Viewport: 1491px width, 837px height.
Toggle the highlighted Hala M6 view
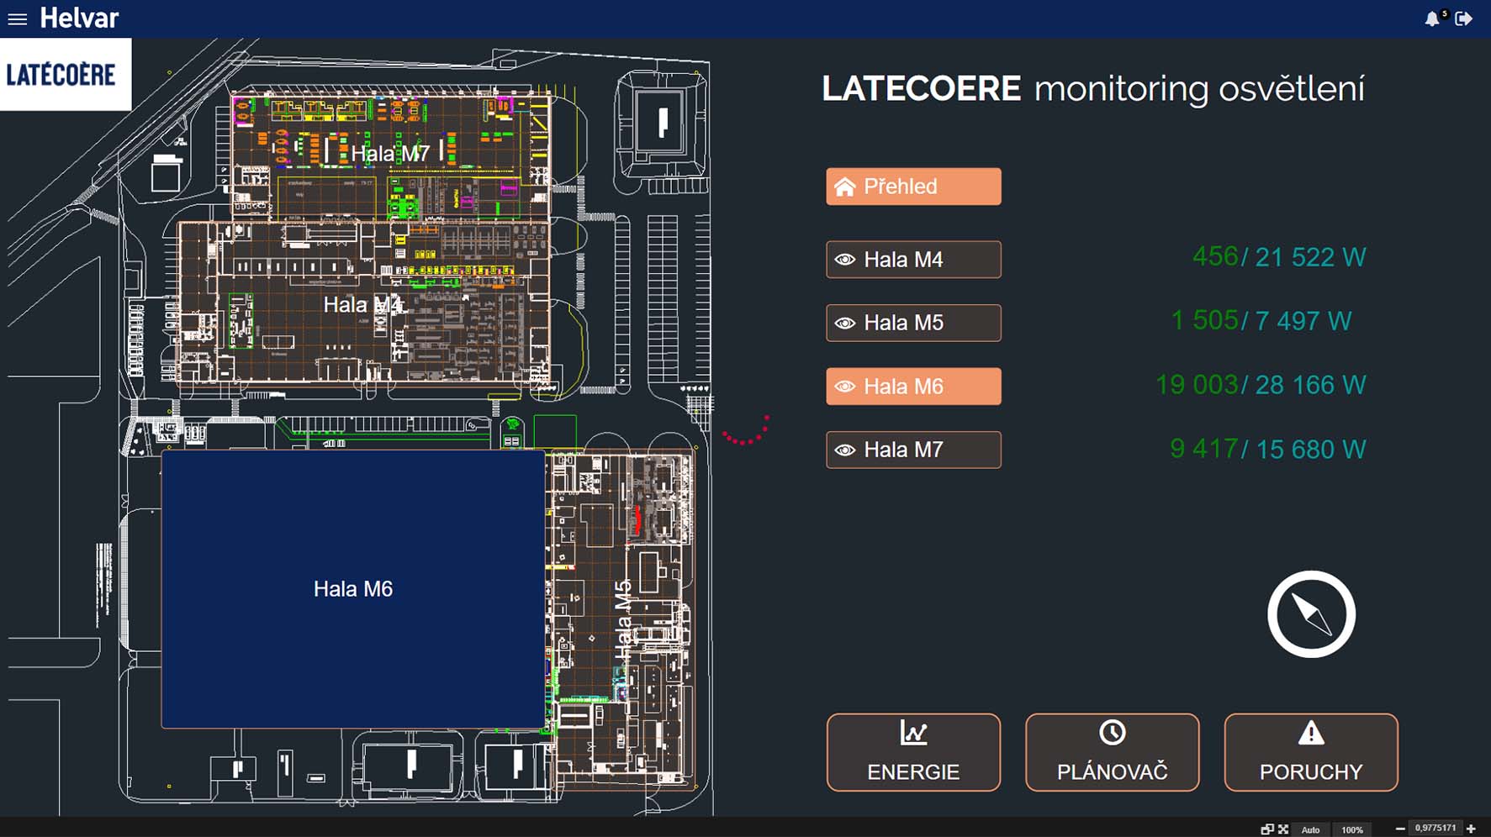pyautogui.click(x=913, y=387)
